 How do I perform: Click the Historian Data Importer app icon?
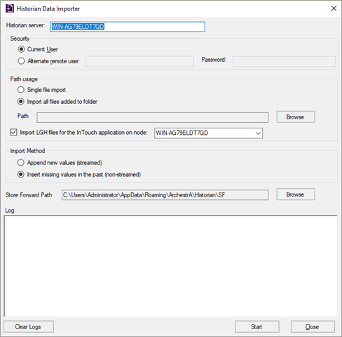click(x=10, y=8)
